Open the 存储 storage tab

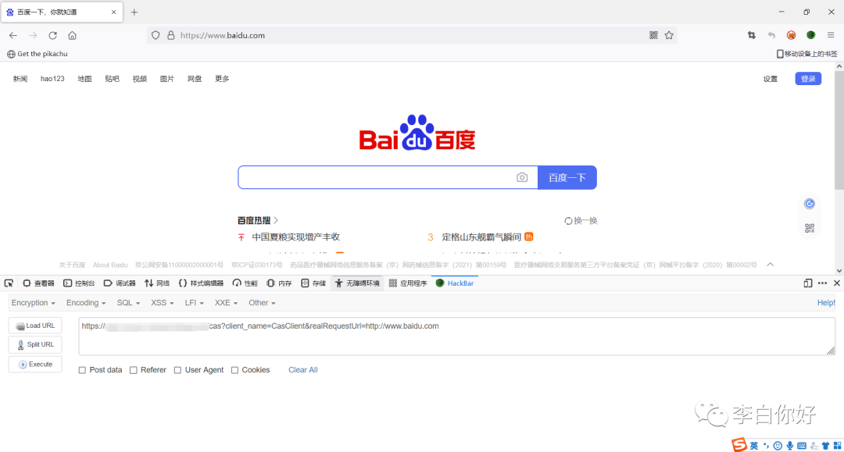tap(313, 283)
